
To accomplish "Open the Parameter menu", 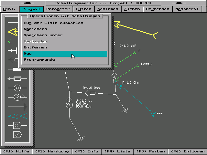I will pyautogui.click(x=58, y=9).
